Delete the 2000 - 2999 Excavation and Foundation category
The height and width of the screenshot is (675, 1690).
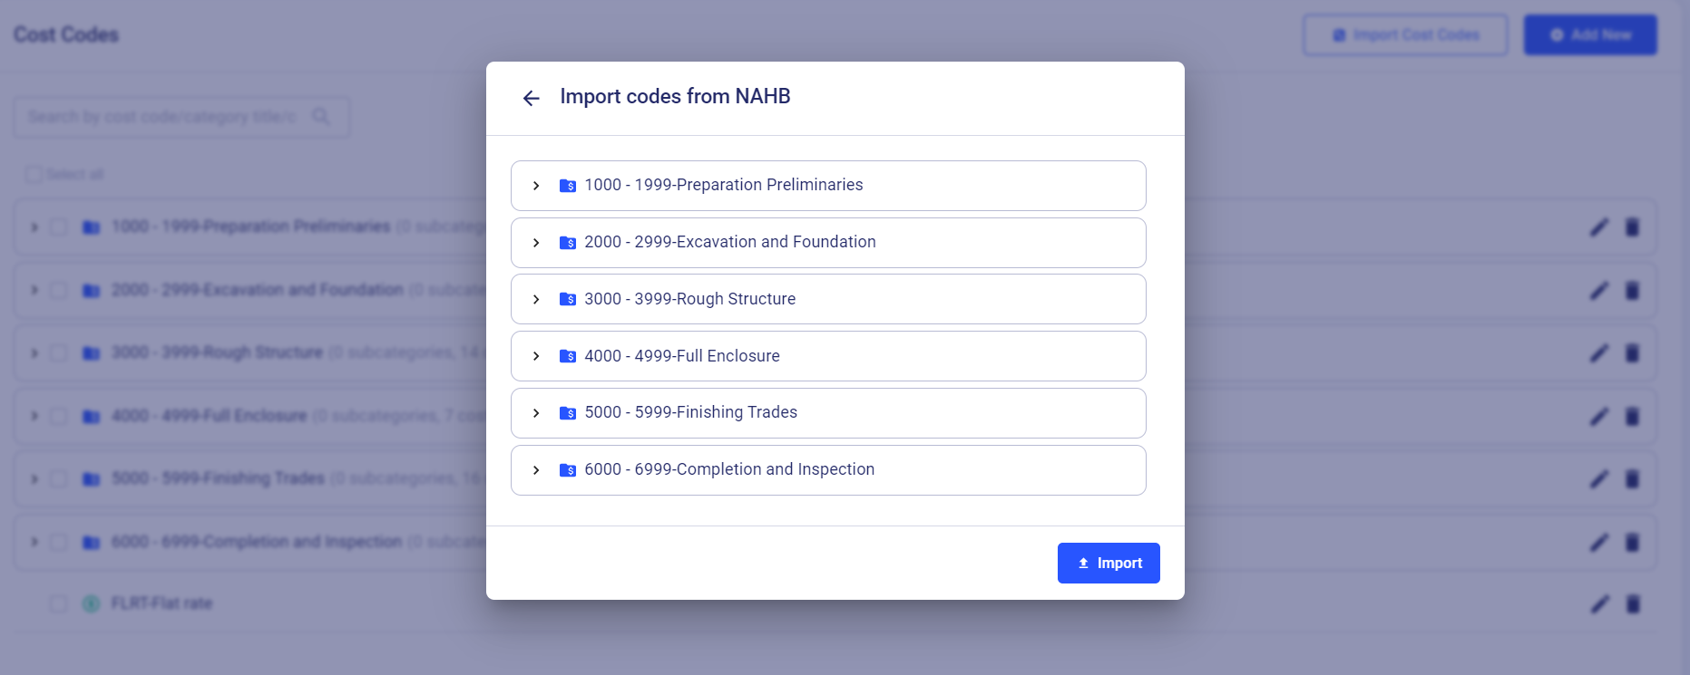coord(1632,291)
